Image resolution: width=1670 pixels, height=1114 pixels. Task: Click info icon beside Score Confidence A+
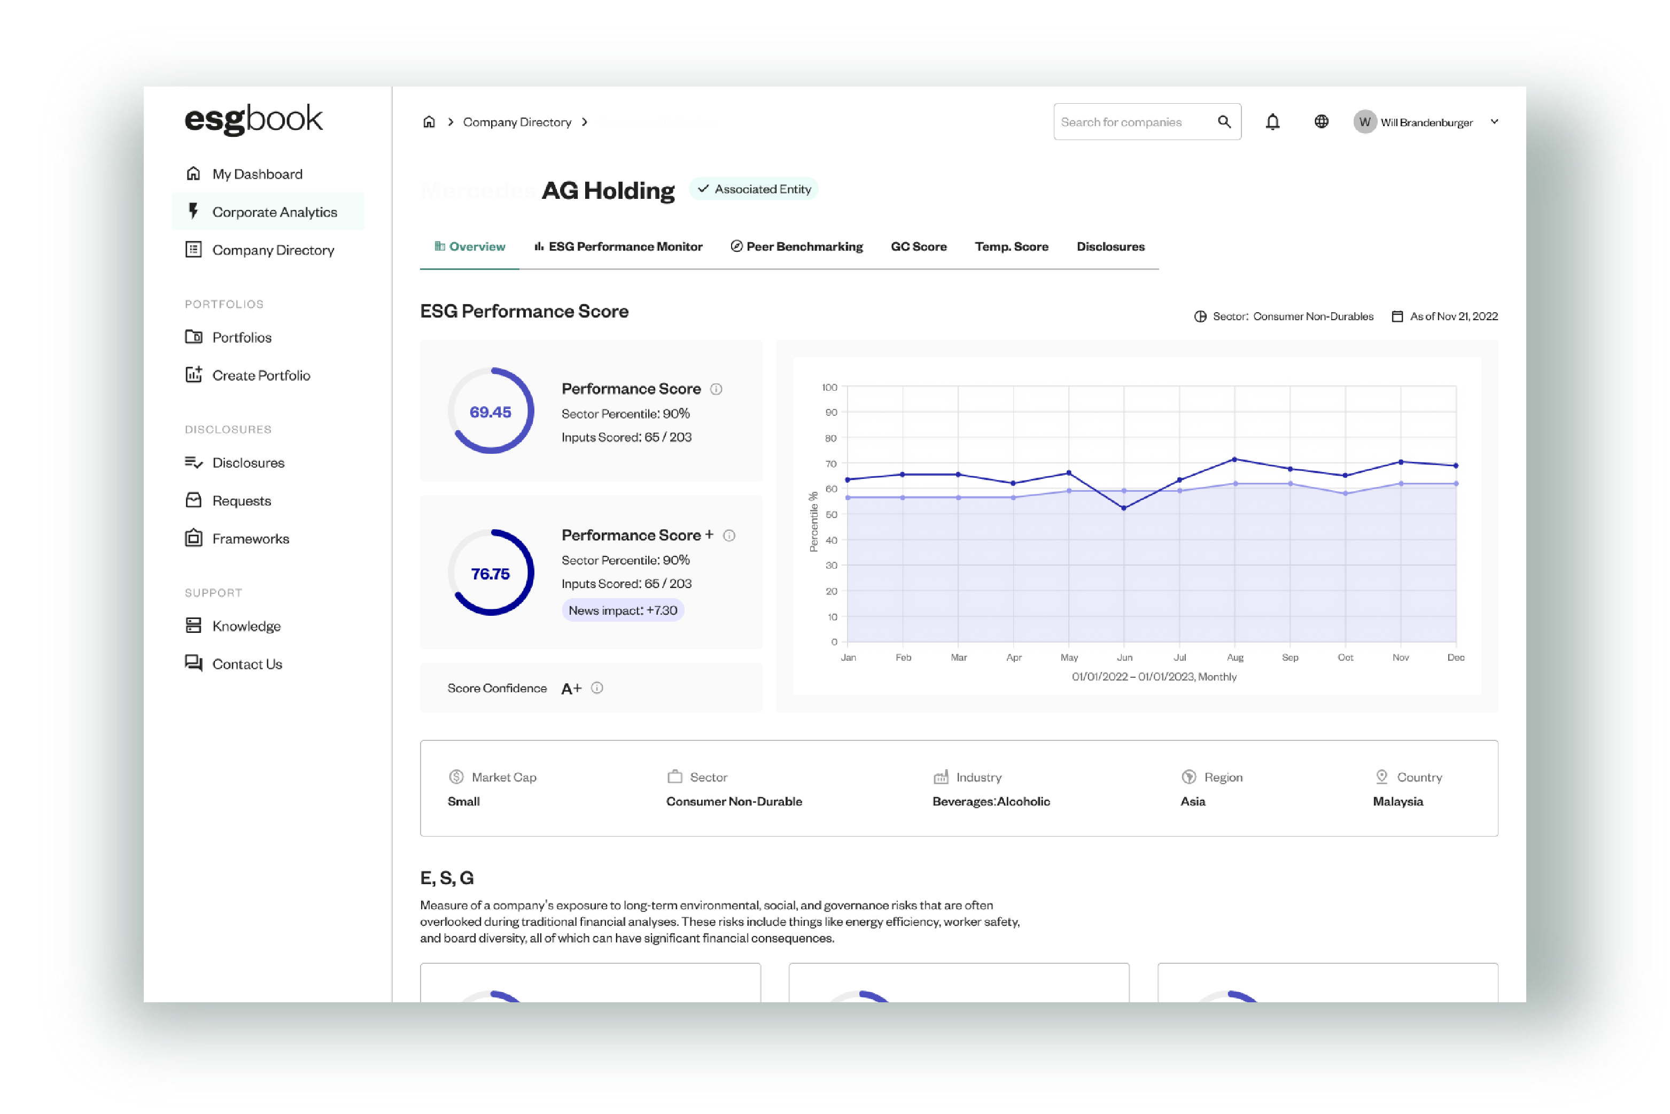597,688
